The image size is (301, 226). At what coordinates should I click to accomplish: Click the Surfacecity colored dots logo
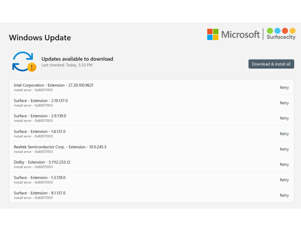click(x=281, y=34)
